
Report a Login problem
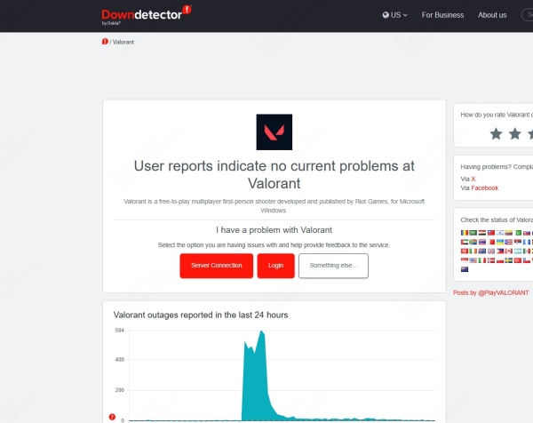click(x=275, y=266)
